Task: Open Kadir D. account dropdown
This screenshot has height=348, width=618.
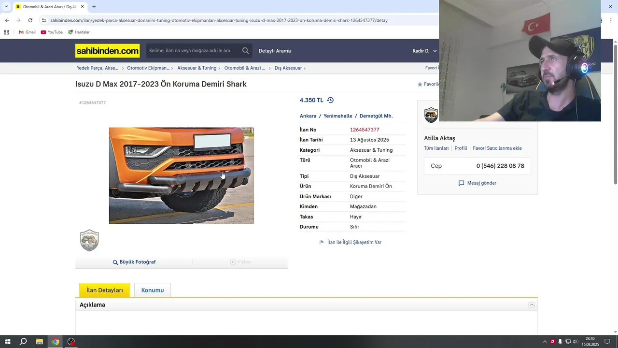Action: (x=424, y=51)
